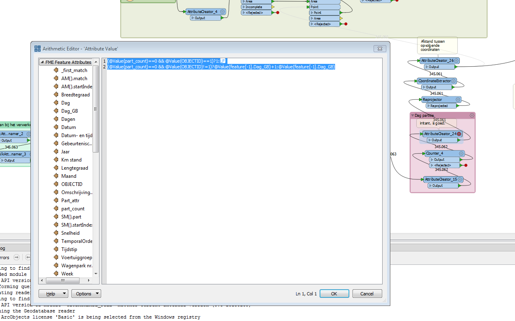Viewport: 515px width, 321px height.
Task: Click the right-arrow icon in log toolbar
Action: click(x=17, y=257)
